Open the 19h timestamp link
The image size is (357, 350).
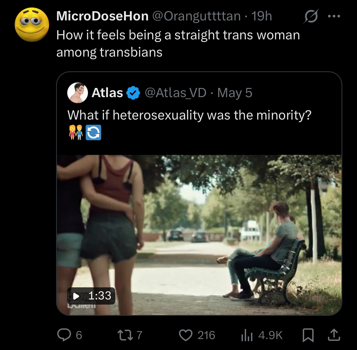click(x=262, y=16)
